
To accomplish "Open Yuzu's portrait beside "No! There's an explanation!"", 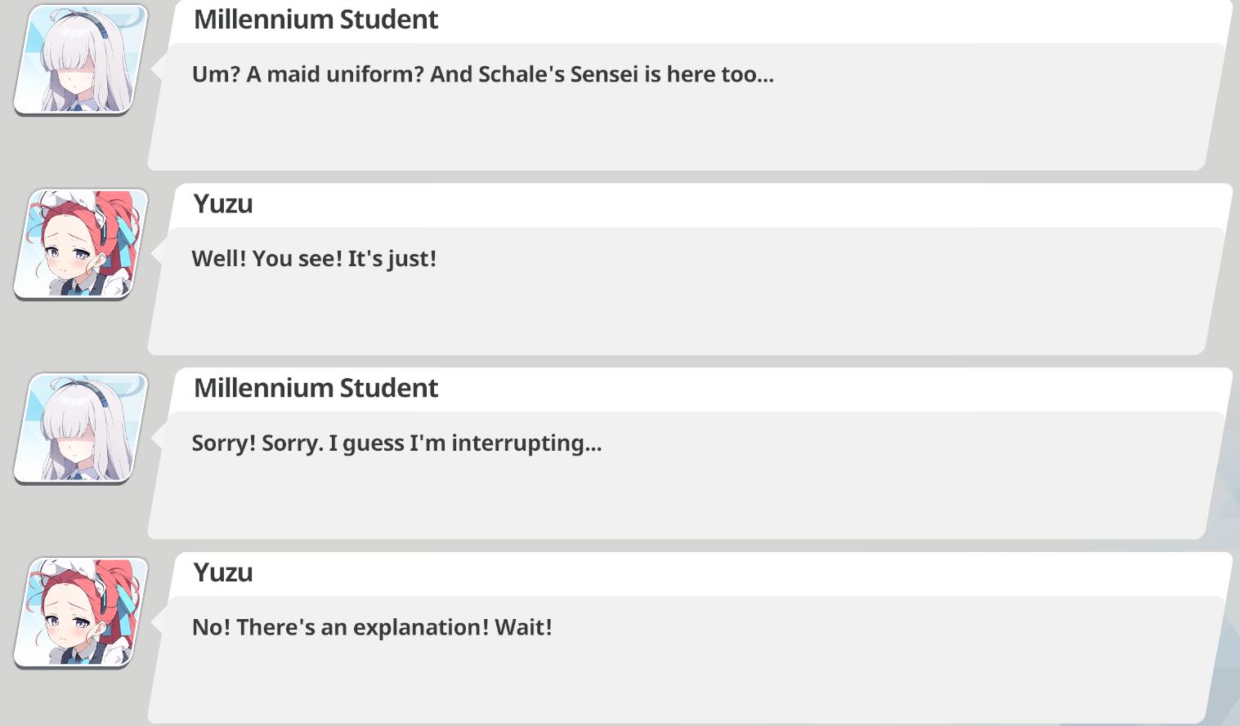I will [x=81, y=612].
